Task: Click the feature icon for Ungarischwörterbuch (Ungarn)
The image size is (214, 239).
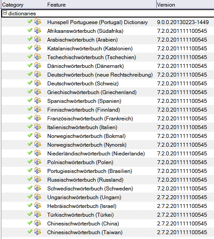Action: tap(38, 197)
